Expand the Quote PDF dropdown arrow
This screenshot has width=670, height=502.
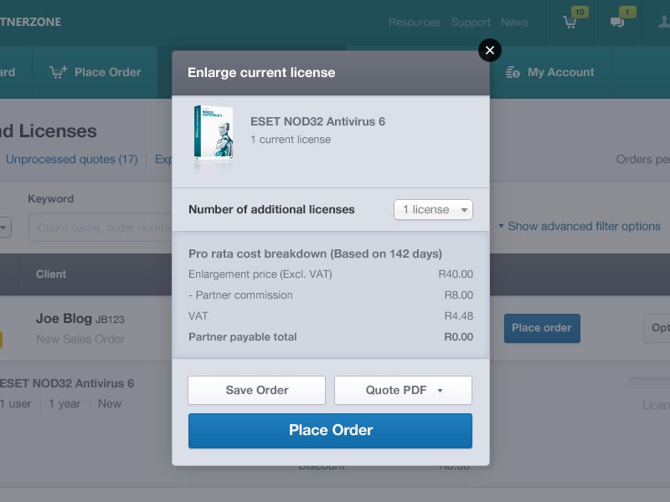(x=441, y=391)
